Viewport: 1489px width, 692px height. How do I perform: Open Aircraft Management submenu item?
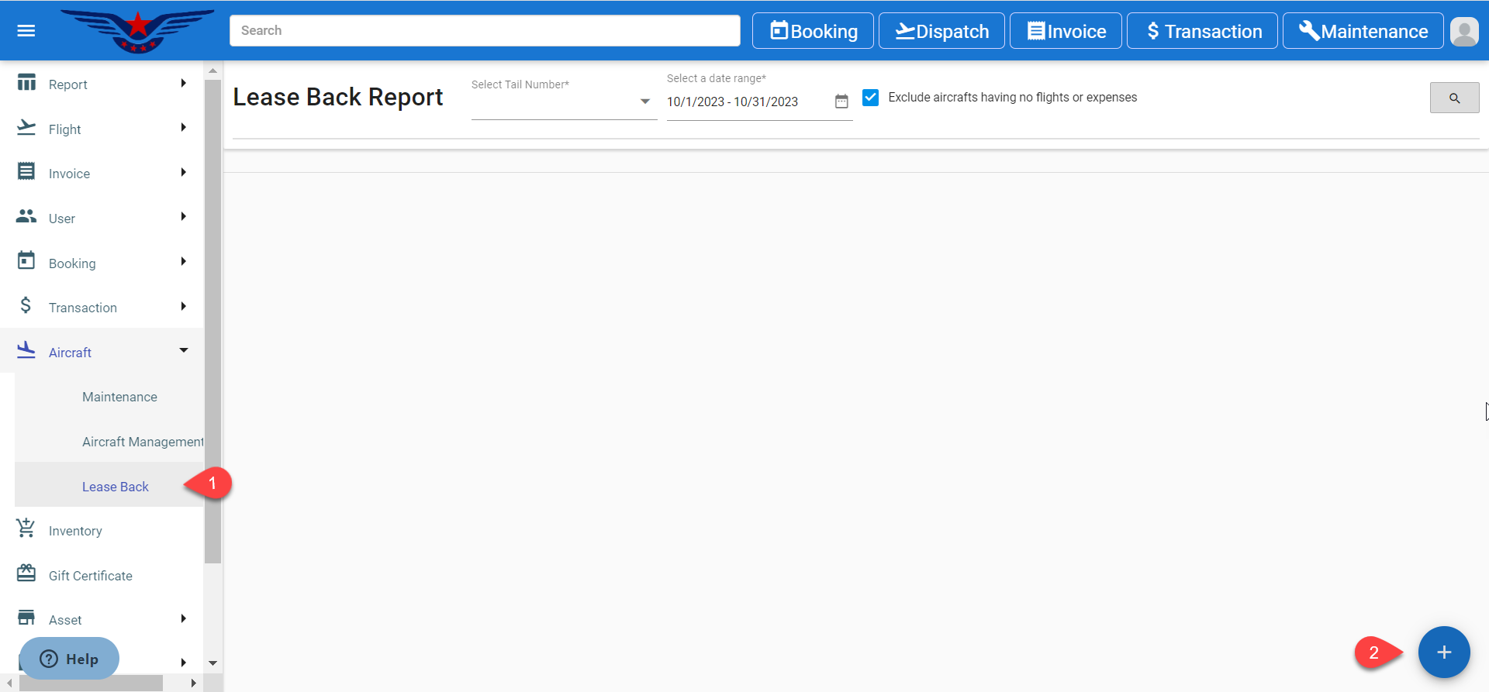(142, 442)
